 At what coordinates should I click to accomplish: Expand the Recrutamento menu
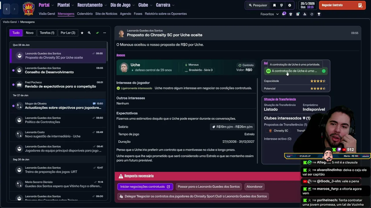(x=92, y=5)
